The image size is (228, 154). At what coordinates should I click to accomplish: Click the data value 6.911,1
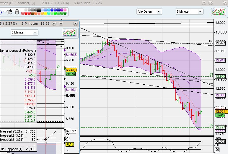30,96
